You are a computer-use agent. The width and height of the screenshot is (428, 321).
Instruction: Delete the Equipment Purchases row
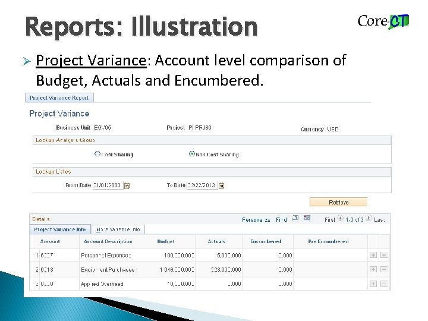(384, 269)
